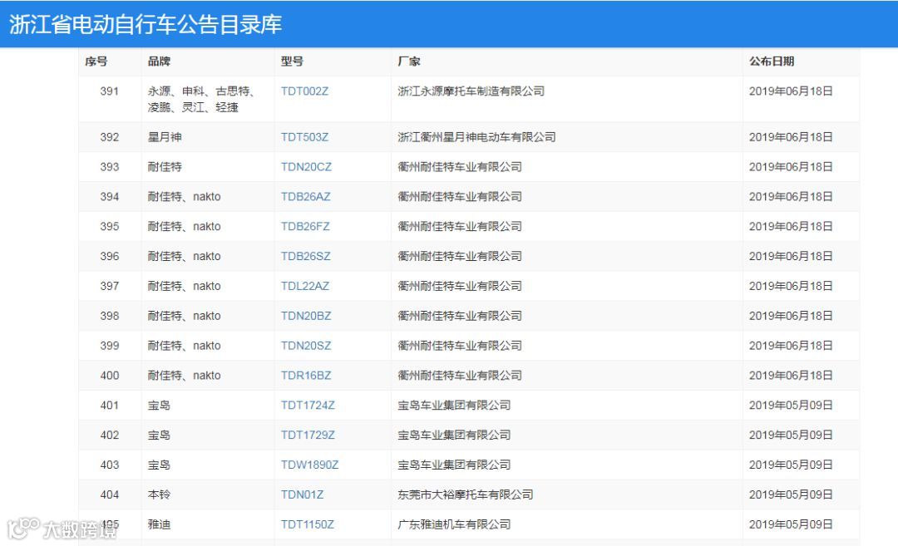The image size is (898, 546).
Task: Open model link TDL22AZ
Action: click(304, 286)
